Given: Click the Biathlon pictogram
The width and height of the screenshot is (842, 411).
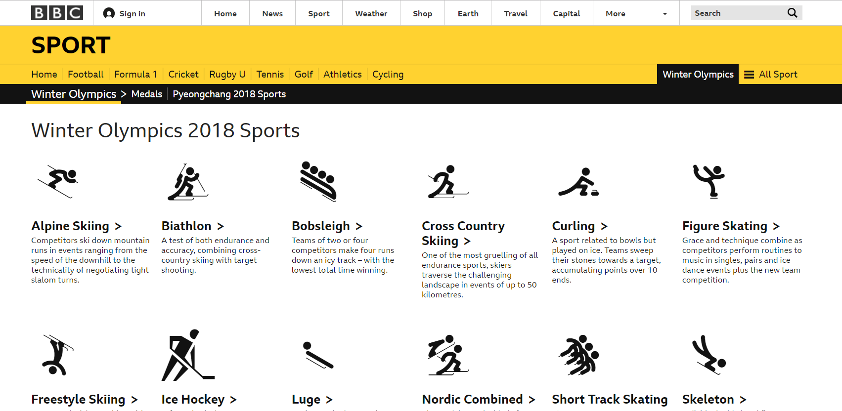Looking at the screenshot, I should (x=188, y=181).
